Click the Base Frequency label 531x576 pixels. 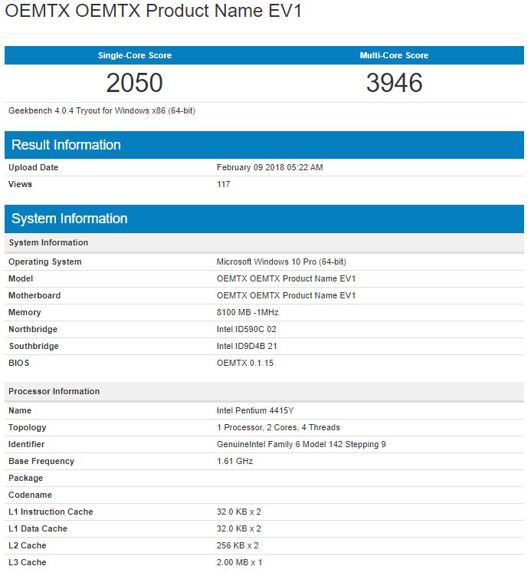click(41, 462)
